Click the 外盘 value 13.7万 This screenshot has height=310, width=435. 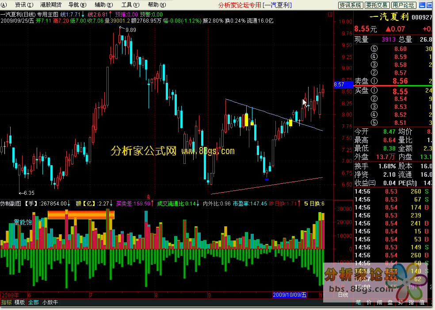pos(385,157)
